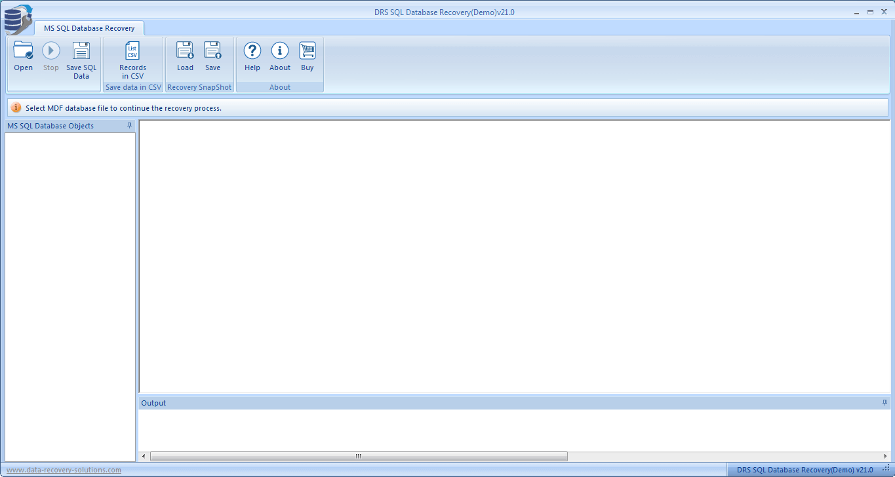Click the Save data in CSV group label
The image size is (895, 477).
click(132, 86)
